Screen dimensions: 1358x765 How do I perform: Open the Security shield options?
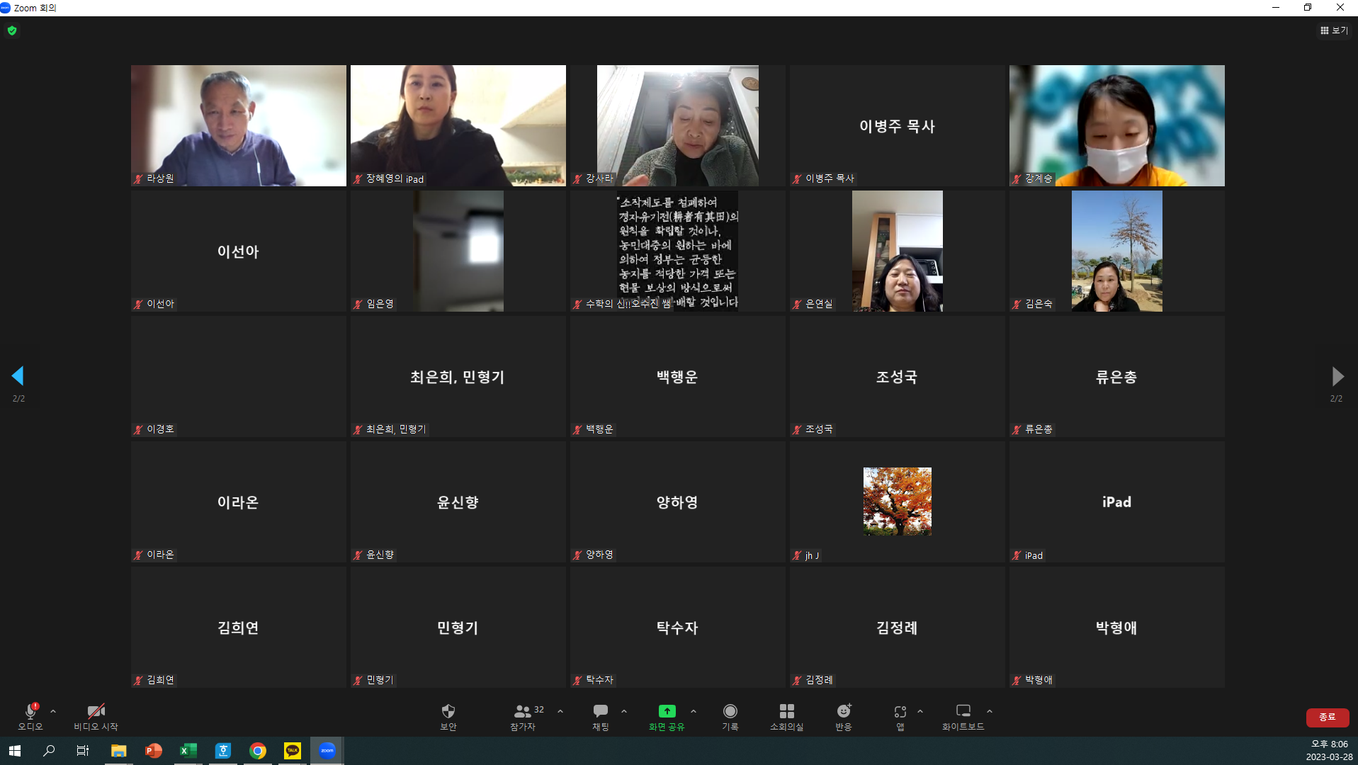pos(448,716)
